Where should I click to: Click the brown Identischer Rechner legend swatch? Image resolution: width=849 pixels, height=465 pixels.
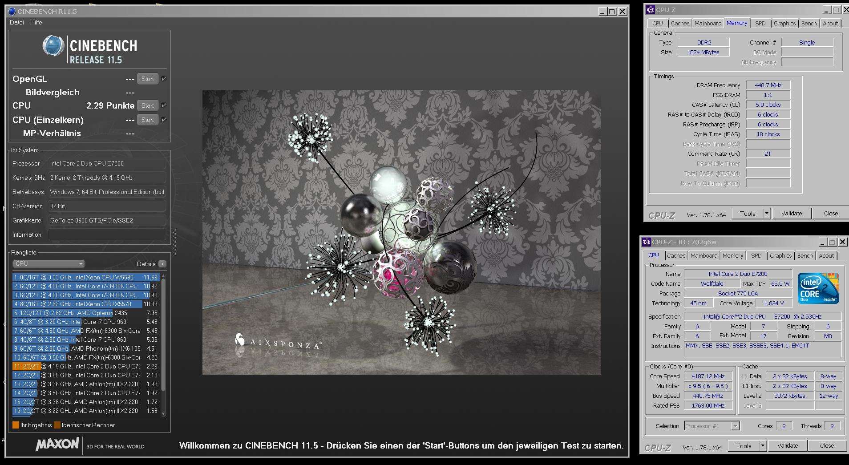57,425
